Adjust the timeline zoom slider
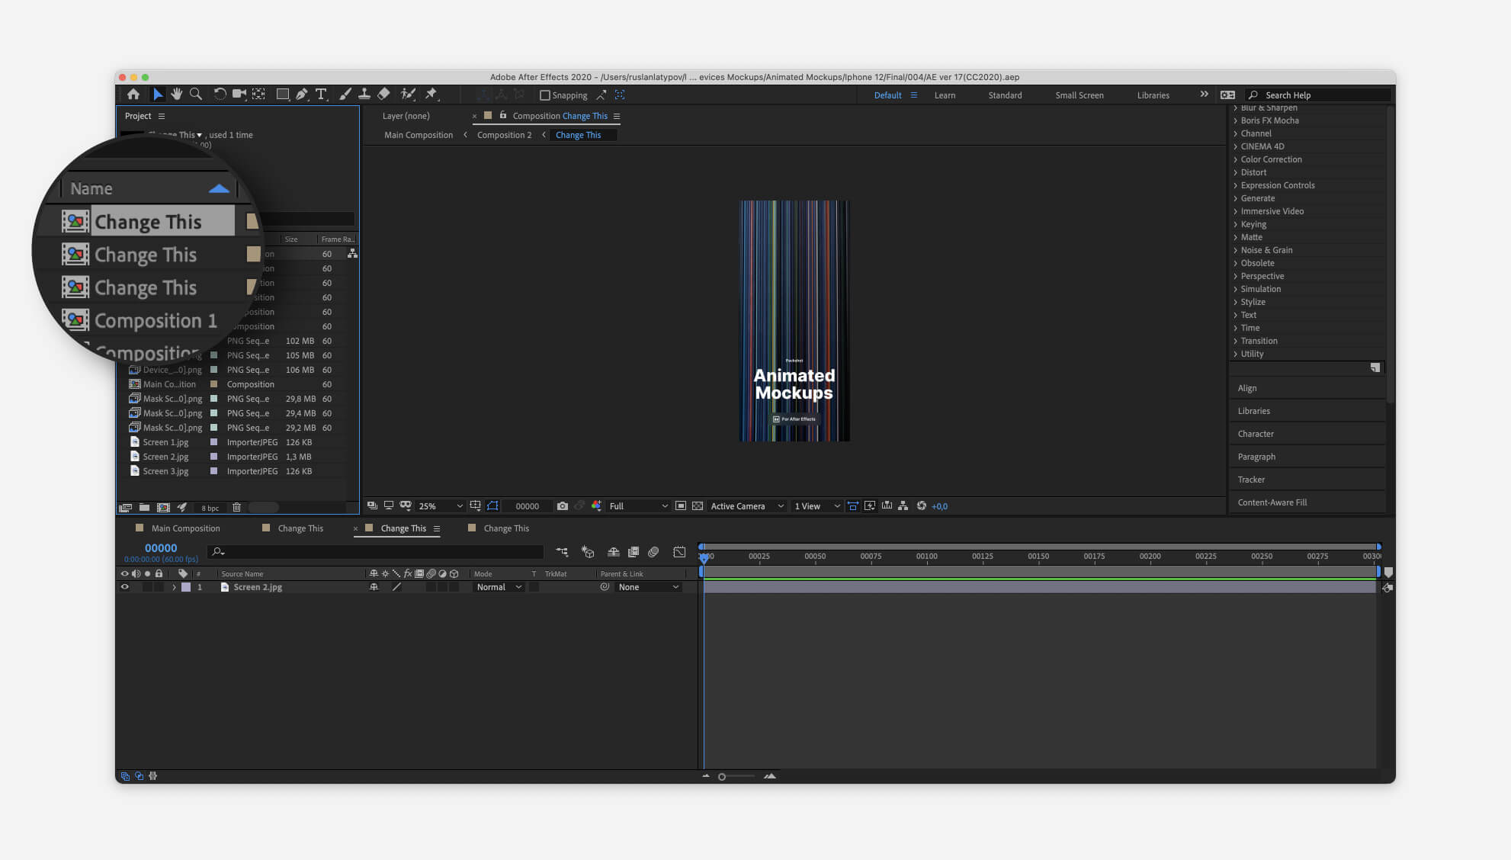 pyautogui.click(x=722, y=776)
